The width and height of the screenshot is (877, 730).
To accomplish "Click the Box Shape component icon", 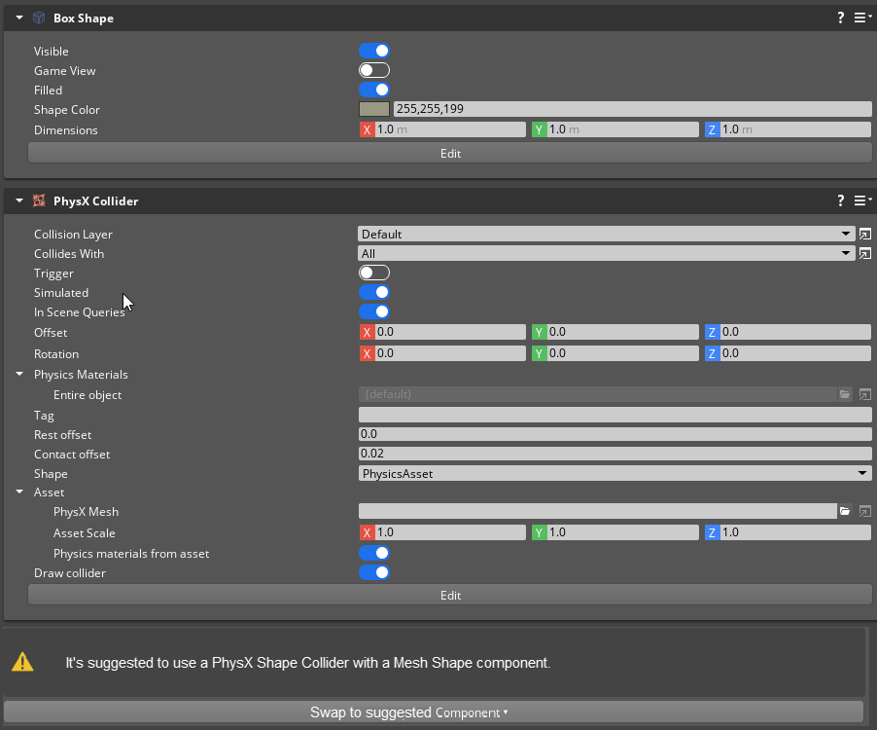I will tap(39, 17).
